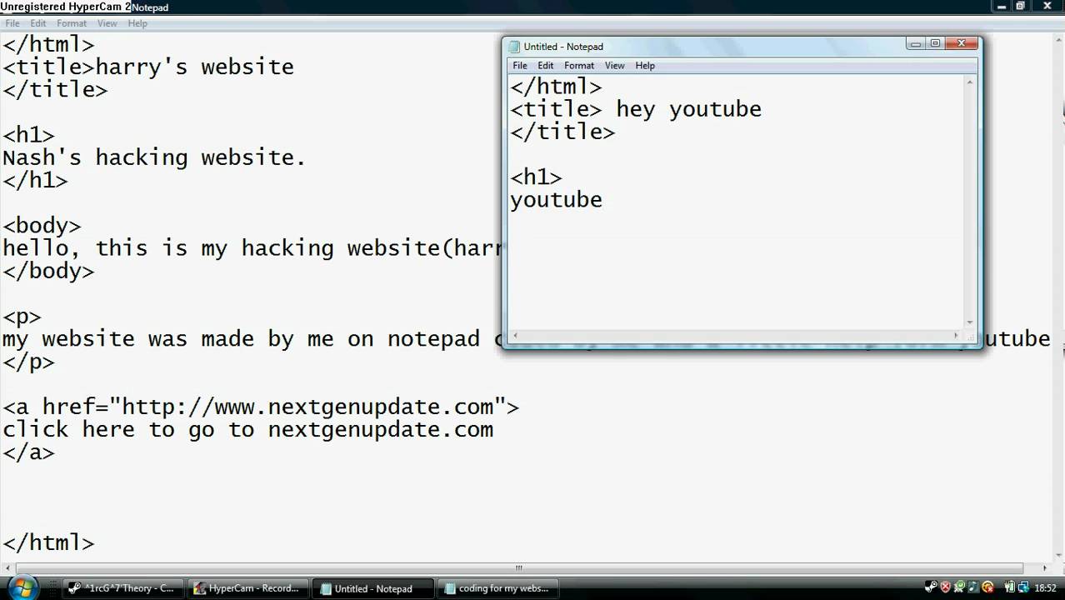This screenshot has width=1065, height=600.
Task: Open Format menu in background Notepad window
Action: coord(72,23)
